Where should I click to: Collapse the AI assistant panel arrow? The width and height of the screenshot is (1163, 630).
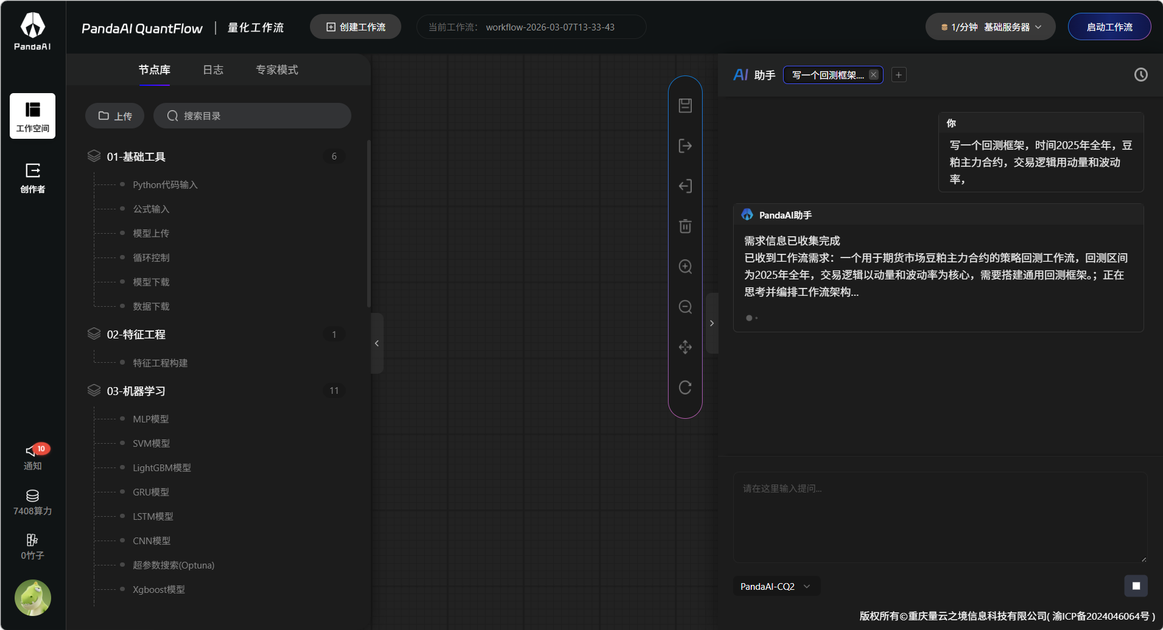tap(712, 323)
